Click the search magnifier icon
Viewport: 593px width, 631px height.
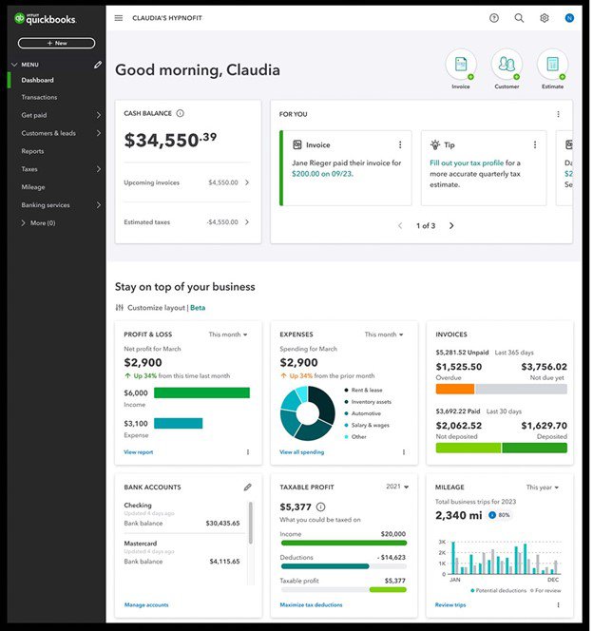(x=519, y=18)
